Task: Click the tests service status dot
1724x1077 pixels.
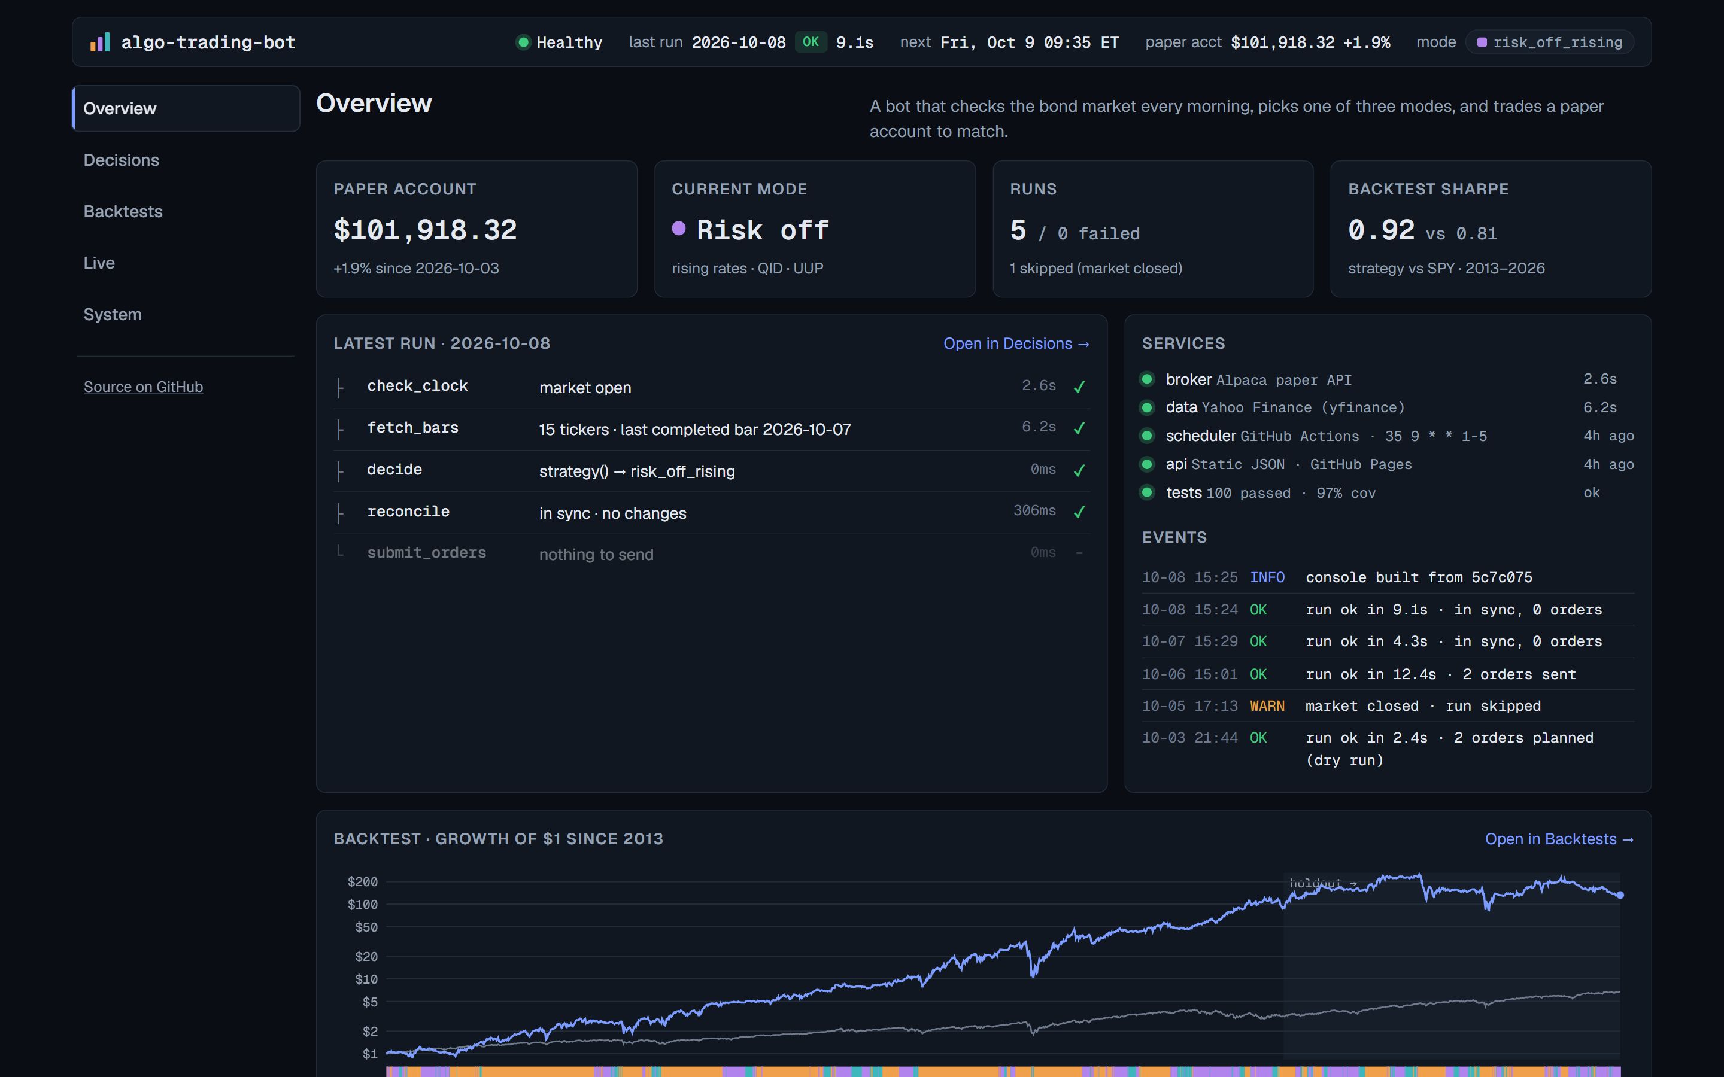Action: pos(1147,492)
